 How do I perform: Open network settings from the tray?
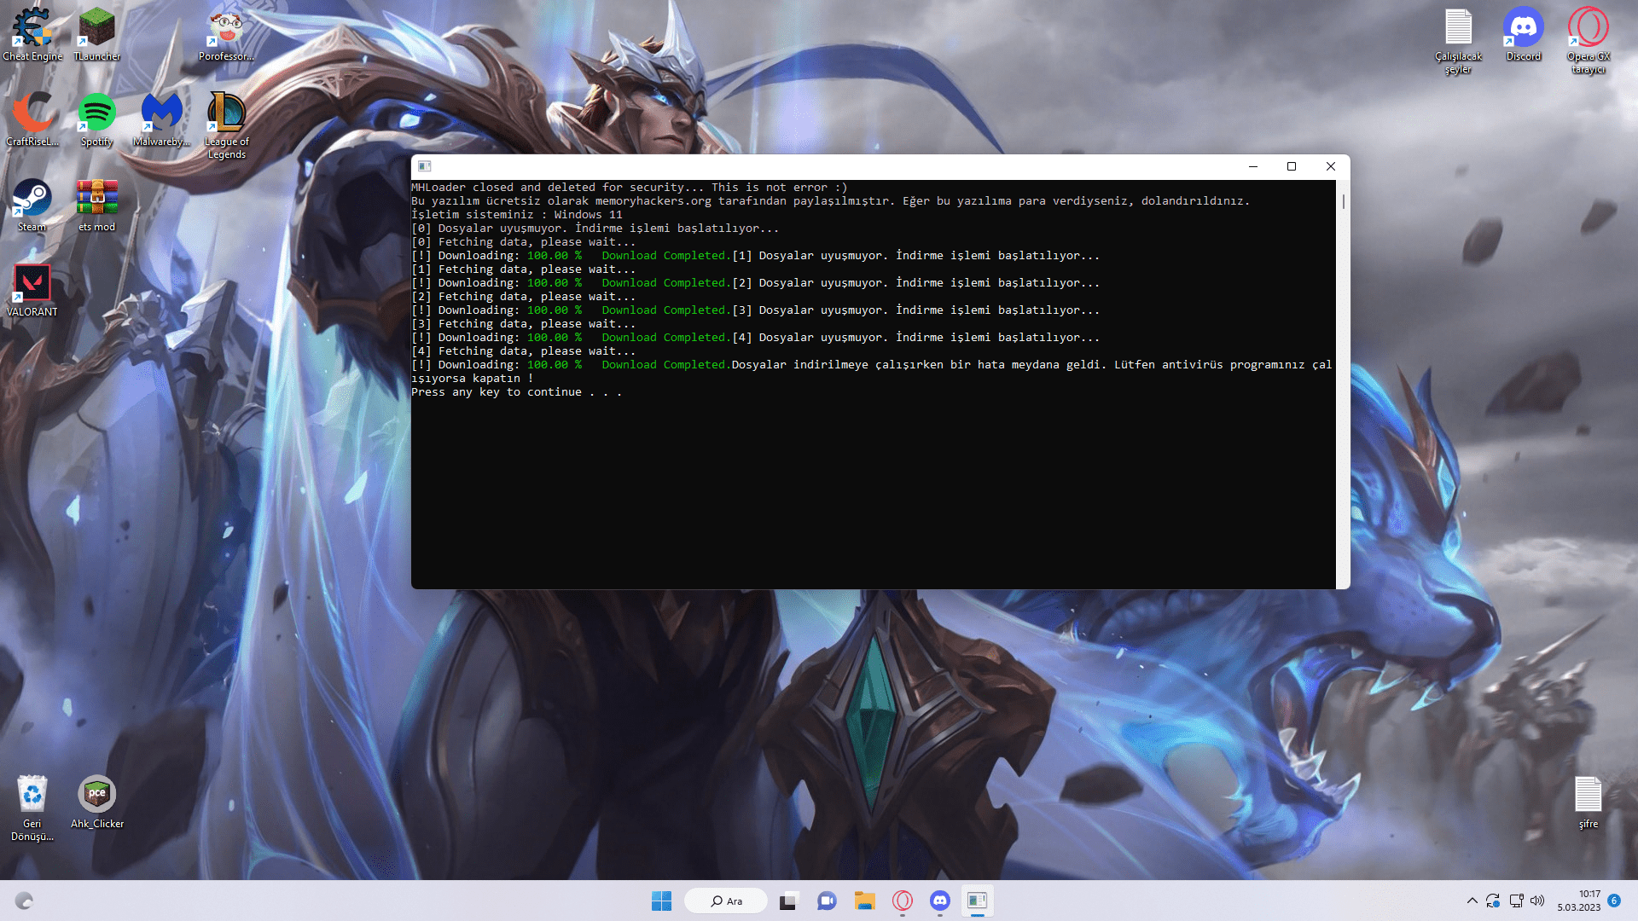click(1516, 901)
